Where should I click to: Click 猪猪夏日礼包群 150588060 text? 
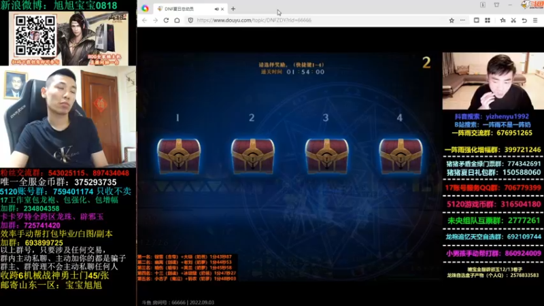coord(494,172)
